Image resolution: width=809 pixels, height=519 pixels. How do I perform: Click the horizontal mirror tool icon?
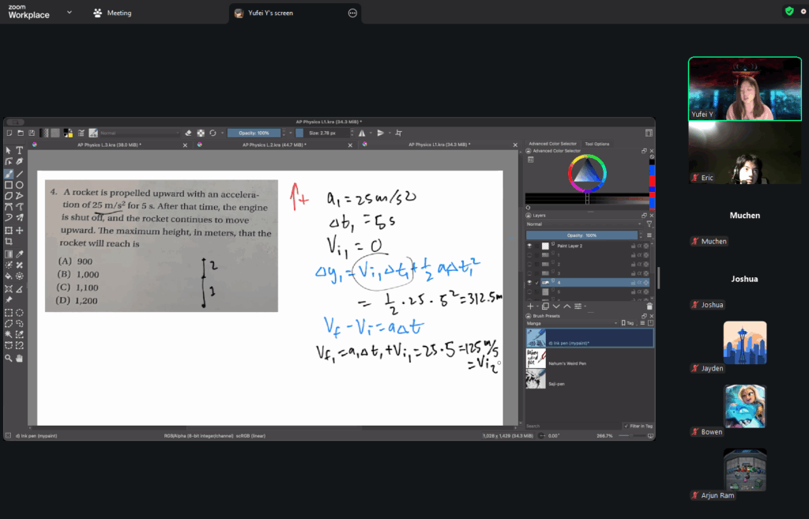pyautogui.click(x=362, y=133)
